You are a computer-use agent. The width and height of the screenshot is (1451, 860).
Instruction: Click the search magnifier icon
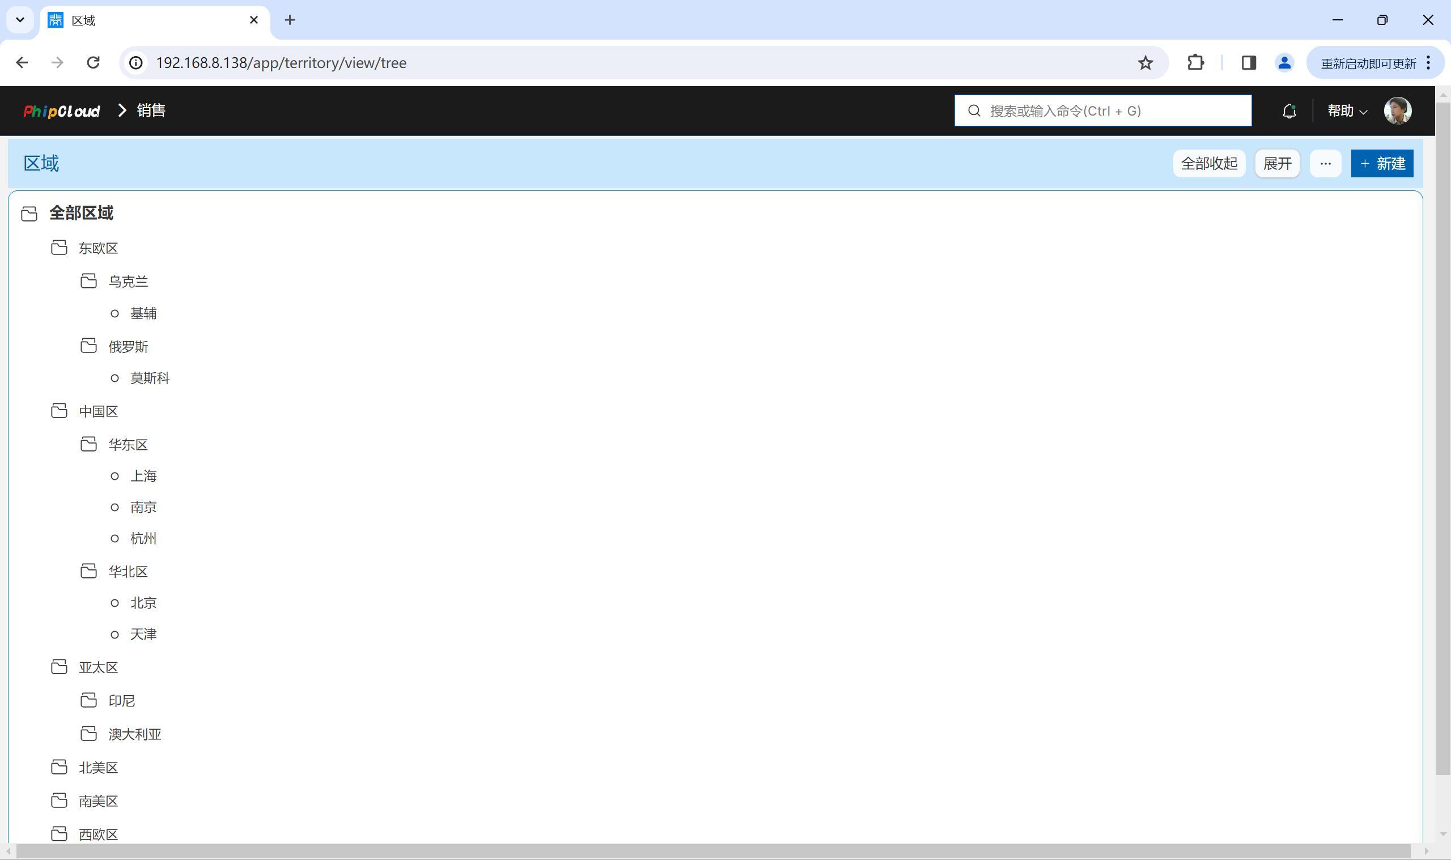(x=974, y=110)
